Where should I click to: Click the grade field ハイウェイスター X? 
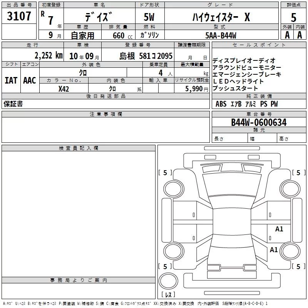221,17
